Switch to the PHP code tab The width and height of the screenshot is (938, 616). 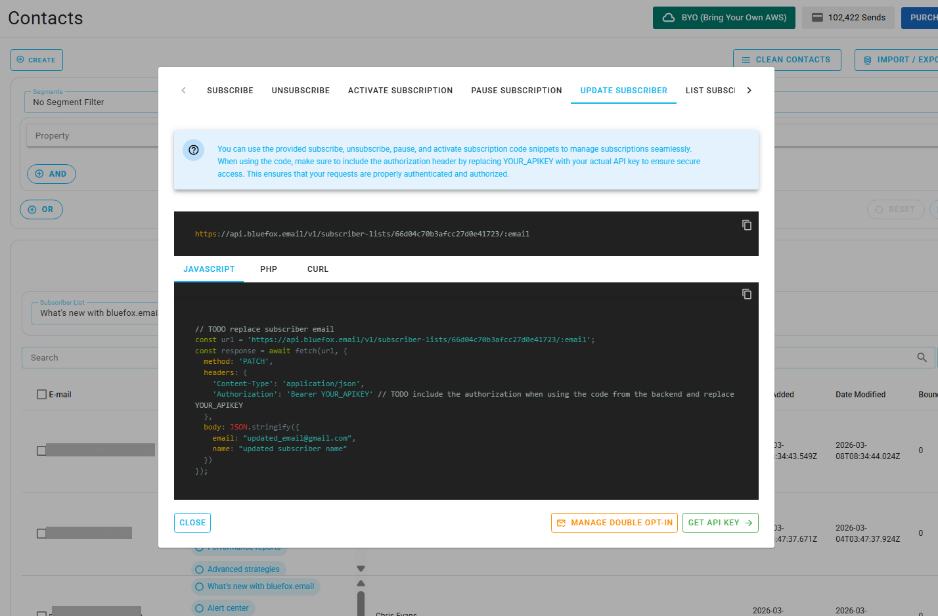point(269,269)
